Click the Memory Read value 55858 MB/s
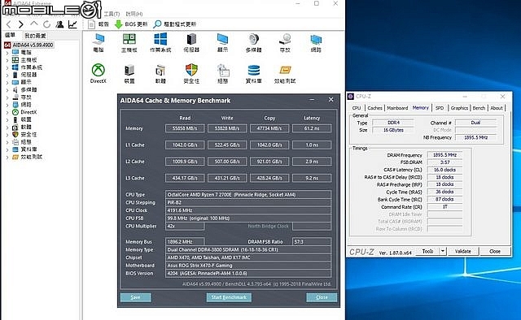Image resolution: width=521 pixels, height=320 pixels. pos(185,128)
